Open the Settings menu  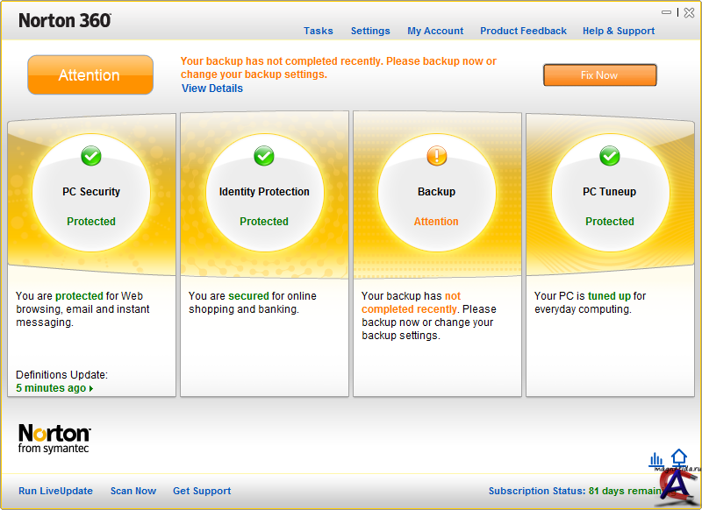(x=370, y=31)
